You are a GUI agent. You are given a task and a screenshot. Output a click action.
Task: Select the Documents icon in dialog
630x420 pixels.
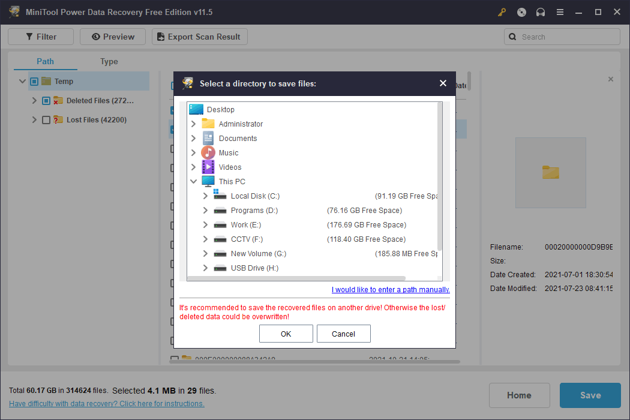point(208,138)
